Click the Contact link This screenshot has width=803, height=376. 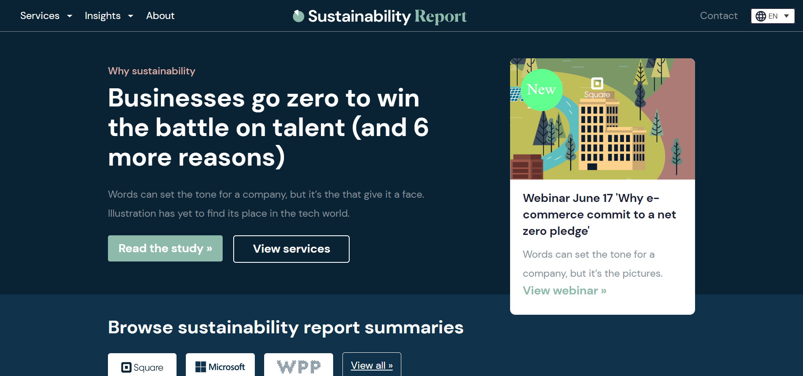[719, 16]
